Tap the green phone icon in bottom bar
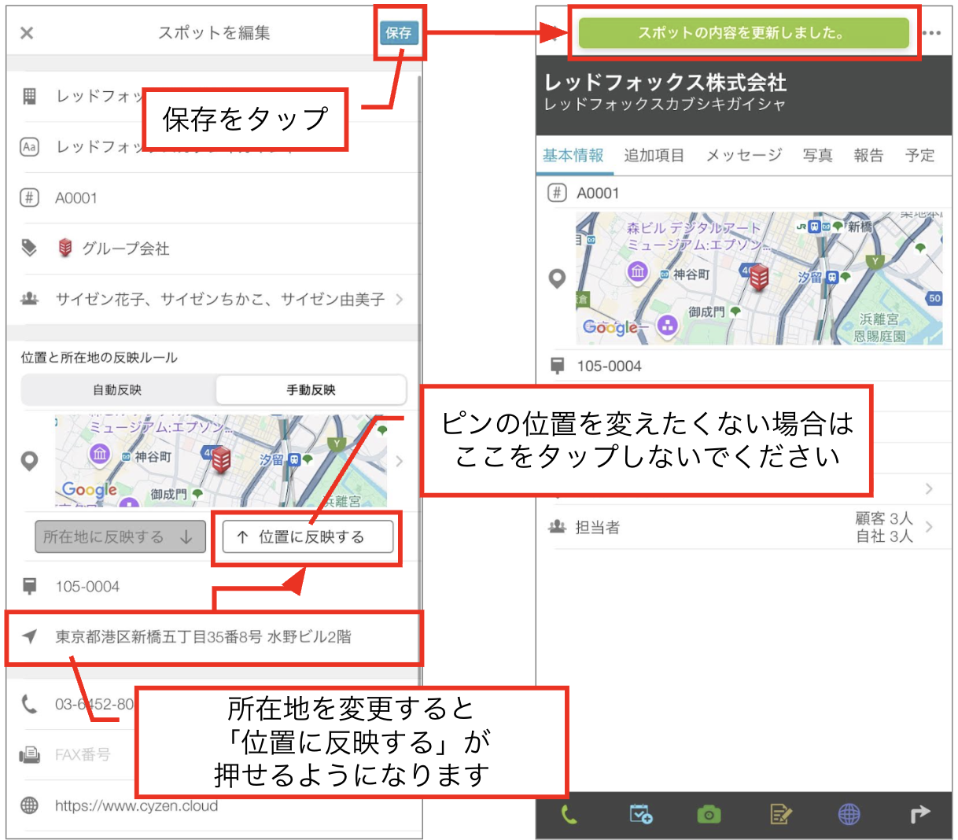Image resolution: width=958 pixels, height=840 pixels. 569,815
